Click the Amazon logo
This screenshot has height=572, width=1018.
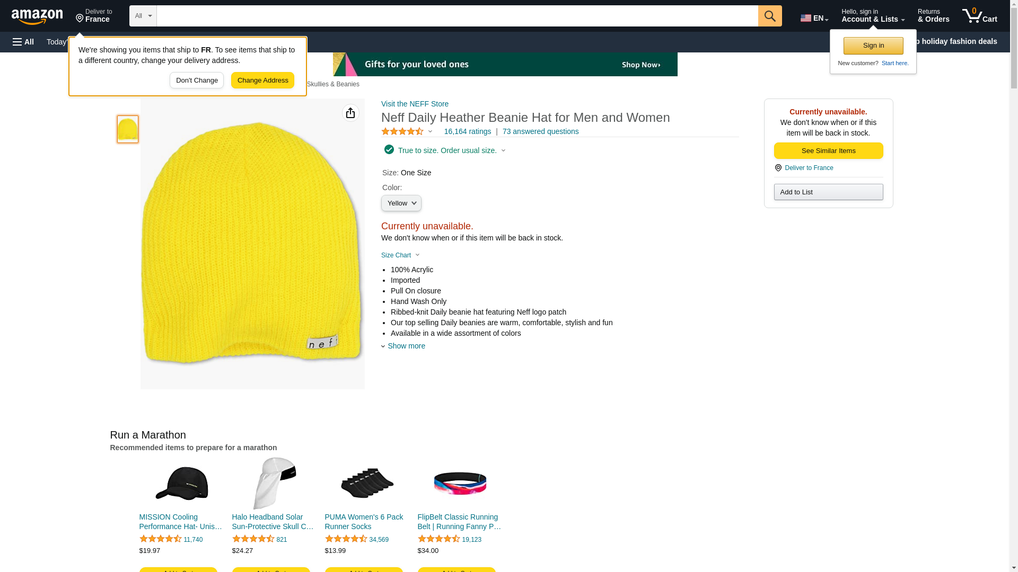(x=37, y=16)
